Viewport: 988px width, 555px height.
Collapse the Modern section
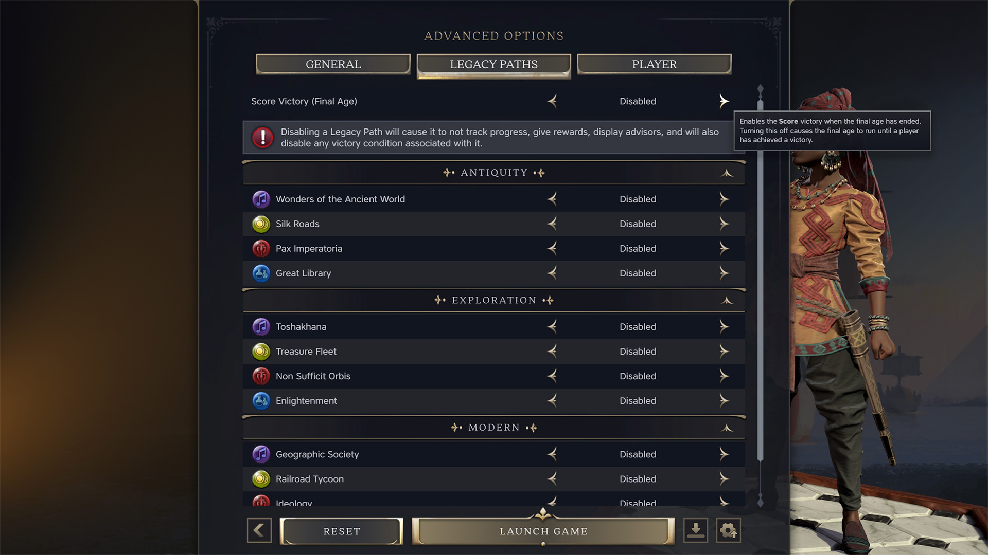727,428
